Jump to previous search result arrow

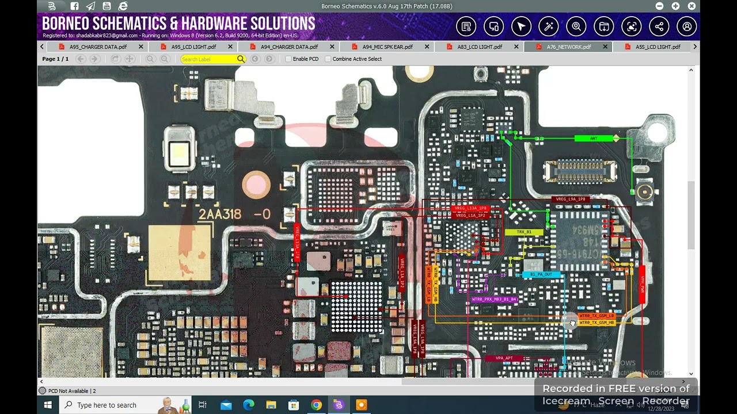(x=255, y=59)
